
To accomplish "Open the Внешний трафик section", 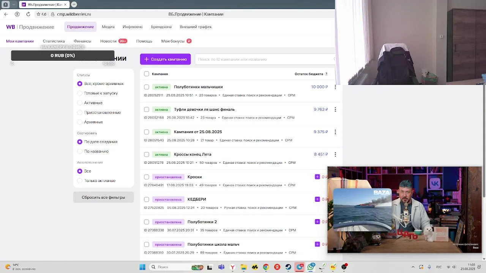I will pyautogui.click(x=196, y=27).
